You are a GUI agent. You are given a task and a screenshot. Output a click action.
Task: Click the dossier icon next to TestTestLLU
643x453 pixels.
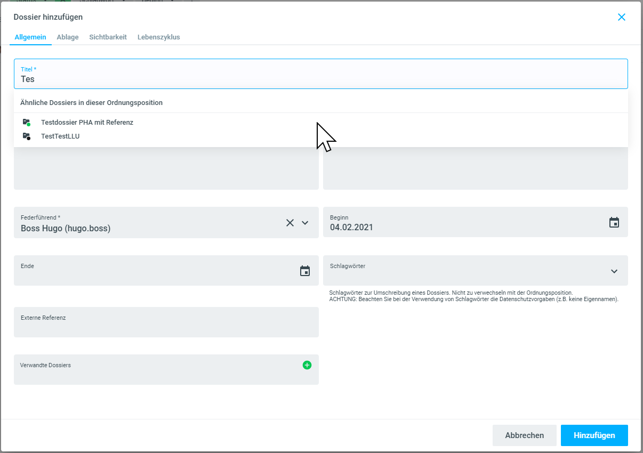27,136
